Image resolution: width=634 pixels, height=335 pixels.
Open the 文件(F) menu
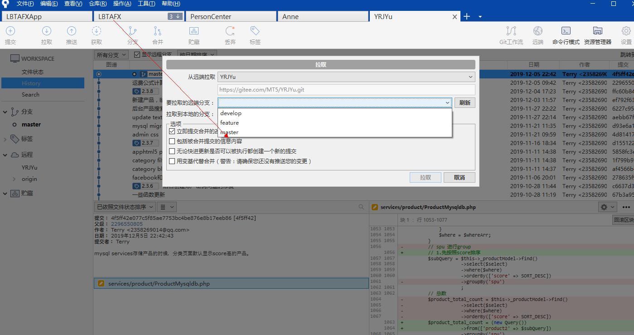click(x=25, y=4)
